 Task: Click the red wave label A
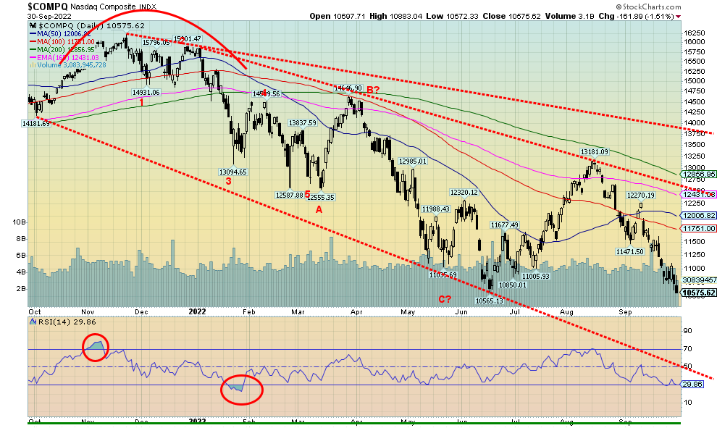318,209
